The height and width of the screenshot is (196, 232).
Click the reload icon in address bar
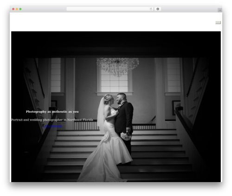coord(151,9)
